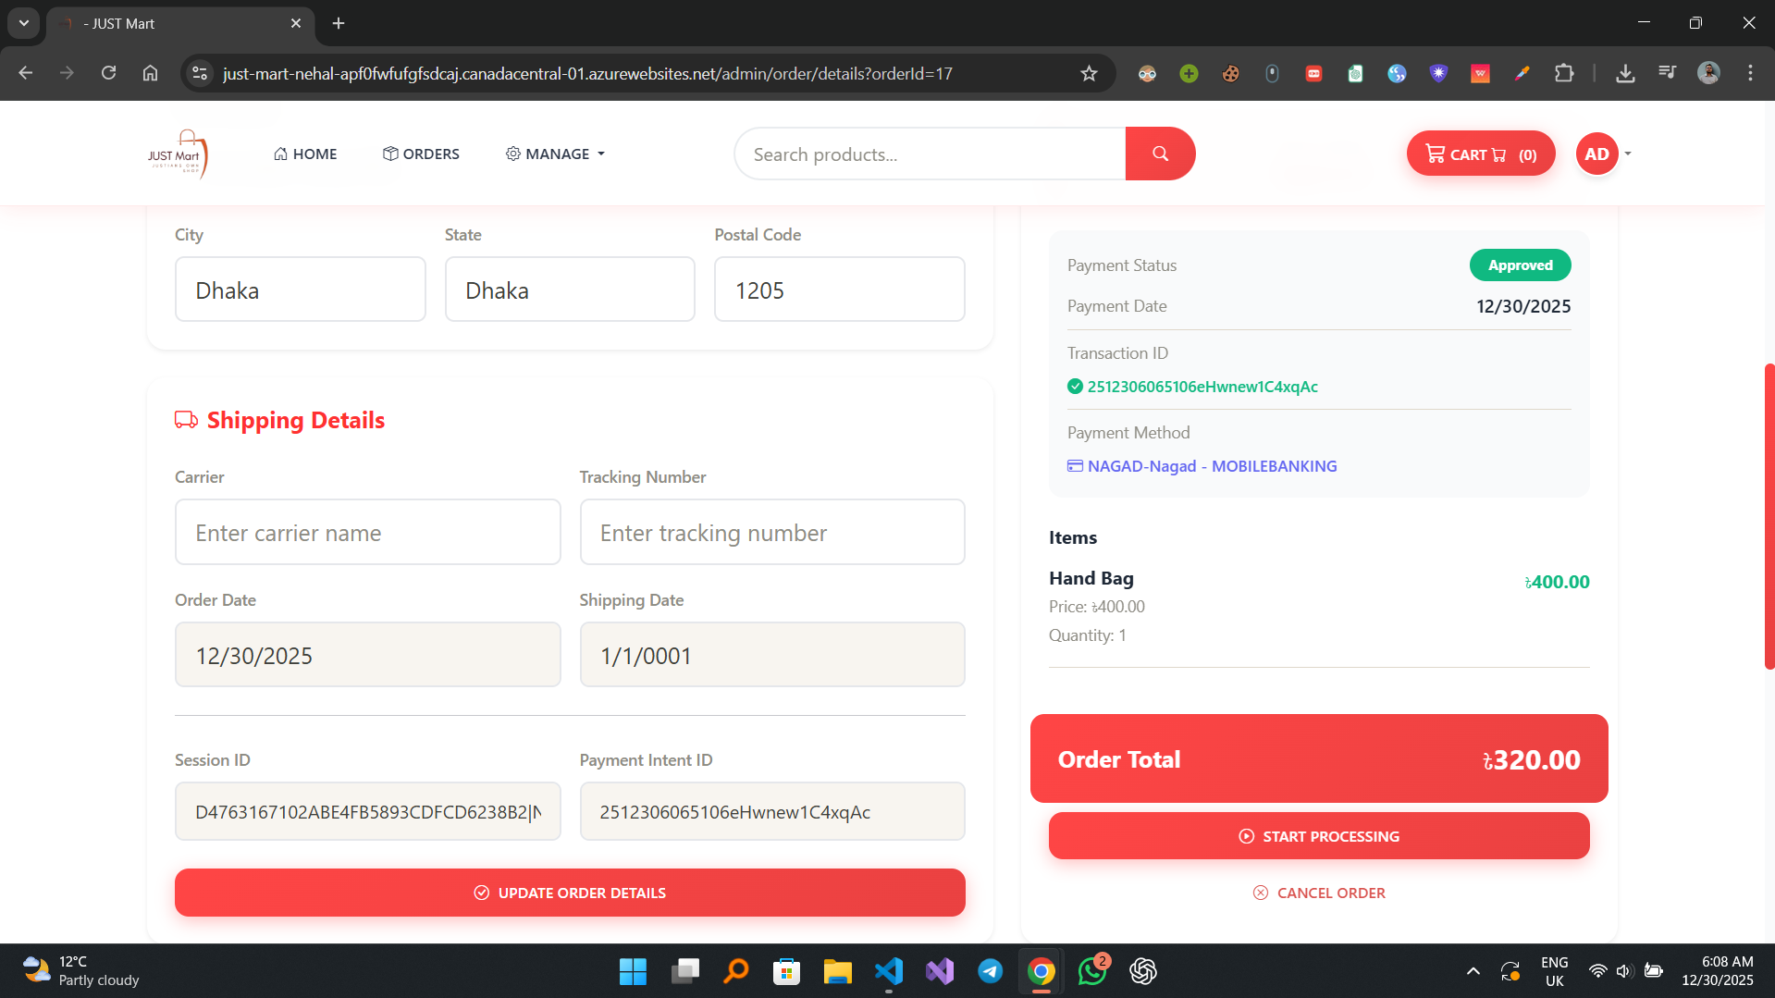Click the START PROCESSING button

[x=1318, y=835]
